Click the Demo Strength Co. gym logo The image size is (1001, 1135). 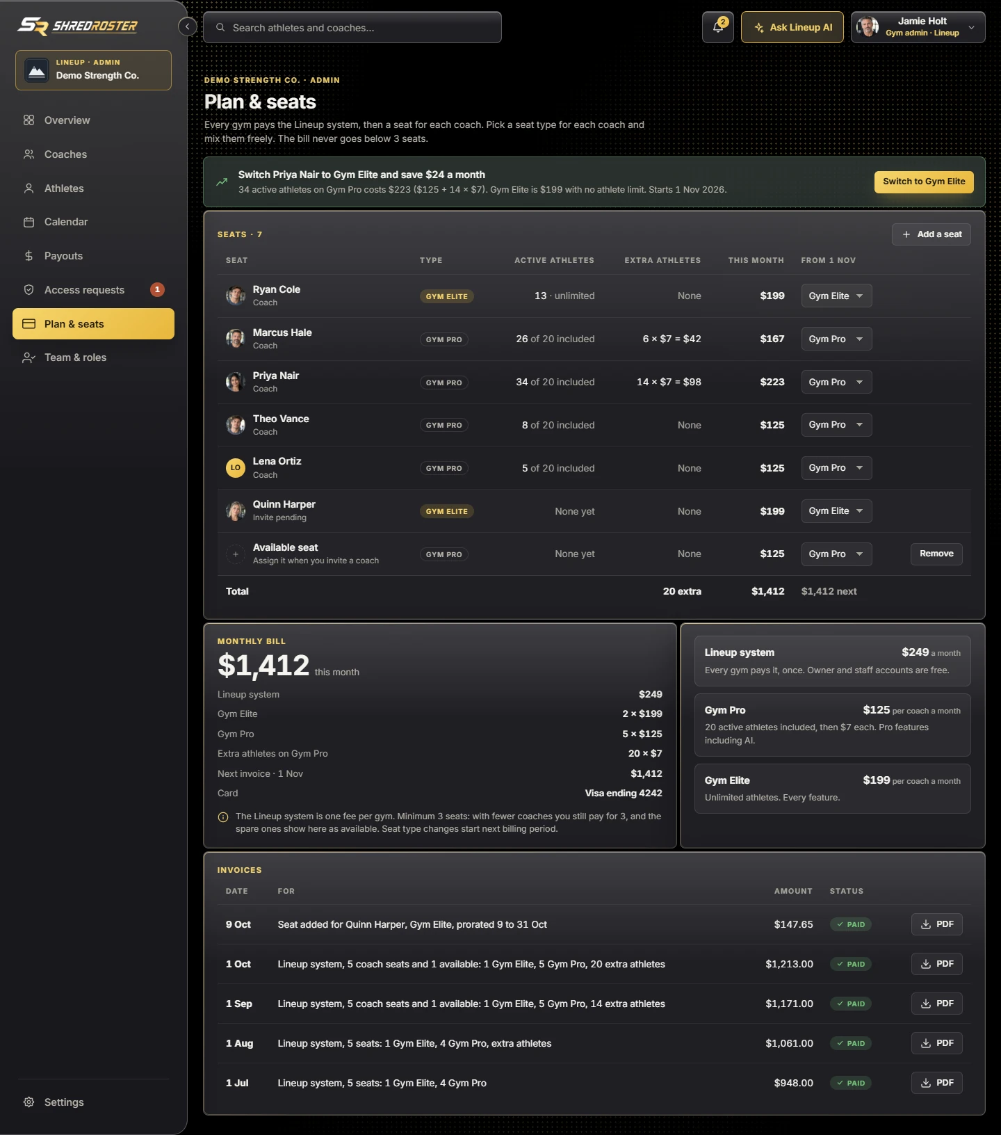coord(37,70)
